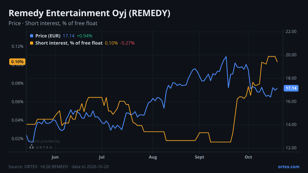This screenshot has height=173, width=308.
Task: Click the 0.12% left axis label
Action: click(17, 46)
